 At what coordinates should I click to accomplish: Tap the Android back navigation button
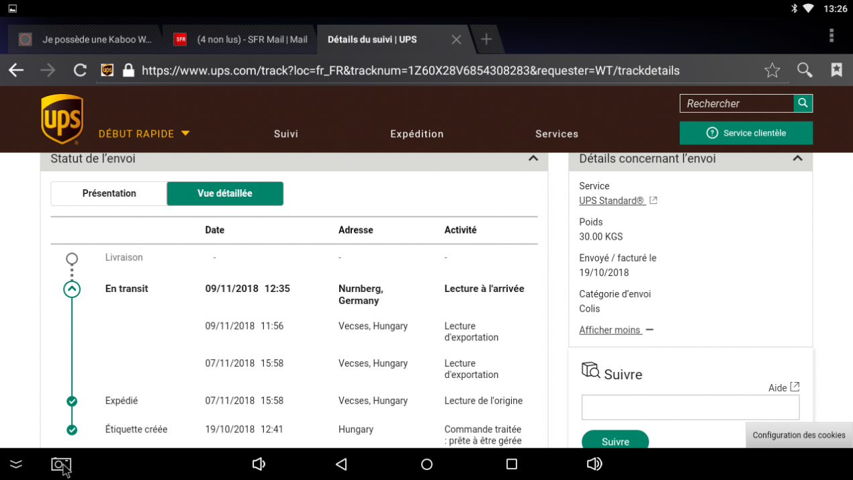point(341,464)
